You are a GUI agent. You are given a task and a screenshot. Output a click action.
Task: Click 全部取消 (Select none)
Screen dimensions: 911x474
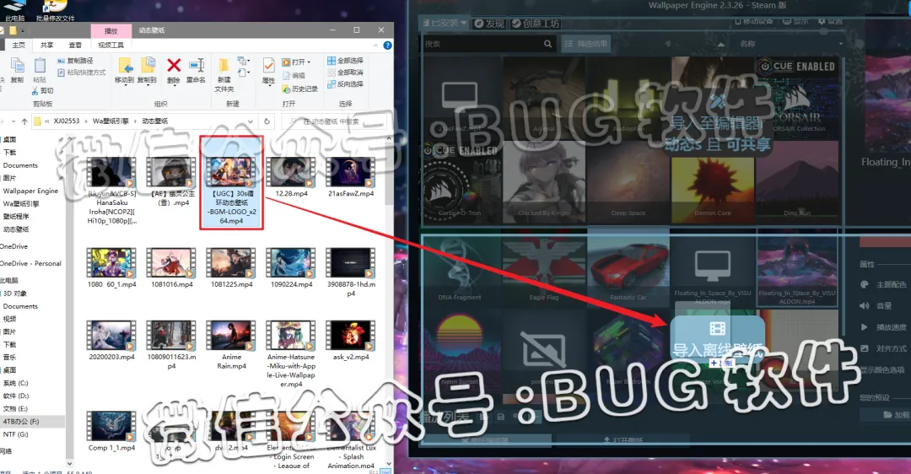[x=345, y=72]
